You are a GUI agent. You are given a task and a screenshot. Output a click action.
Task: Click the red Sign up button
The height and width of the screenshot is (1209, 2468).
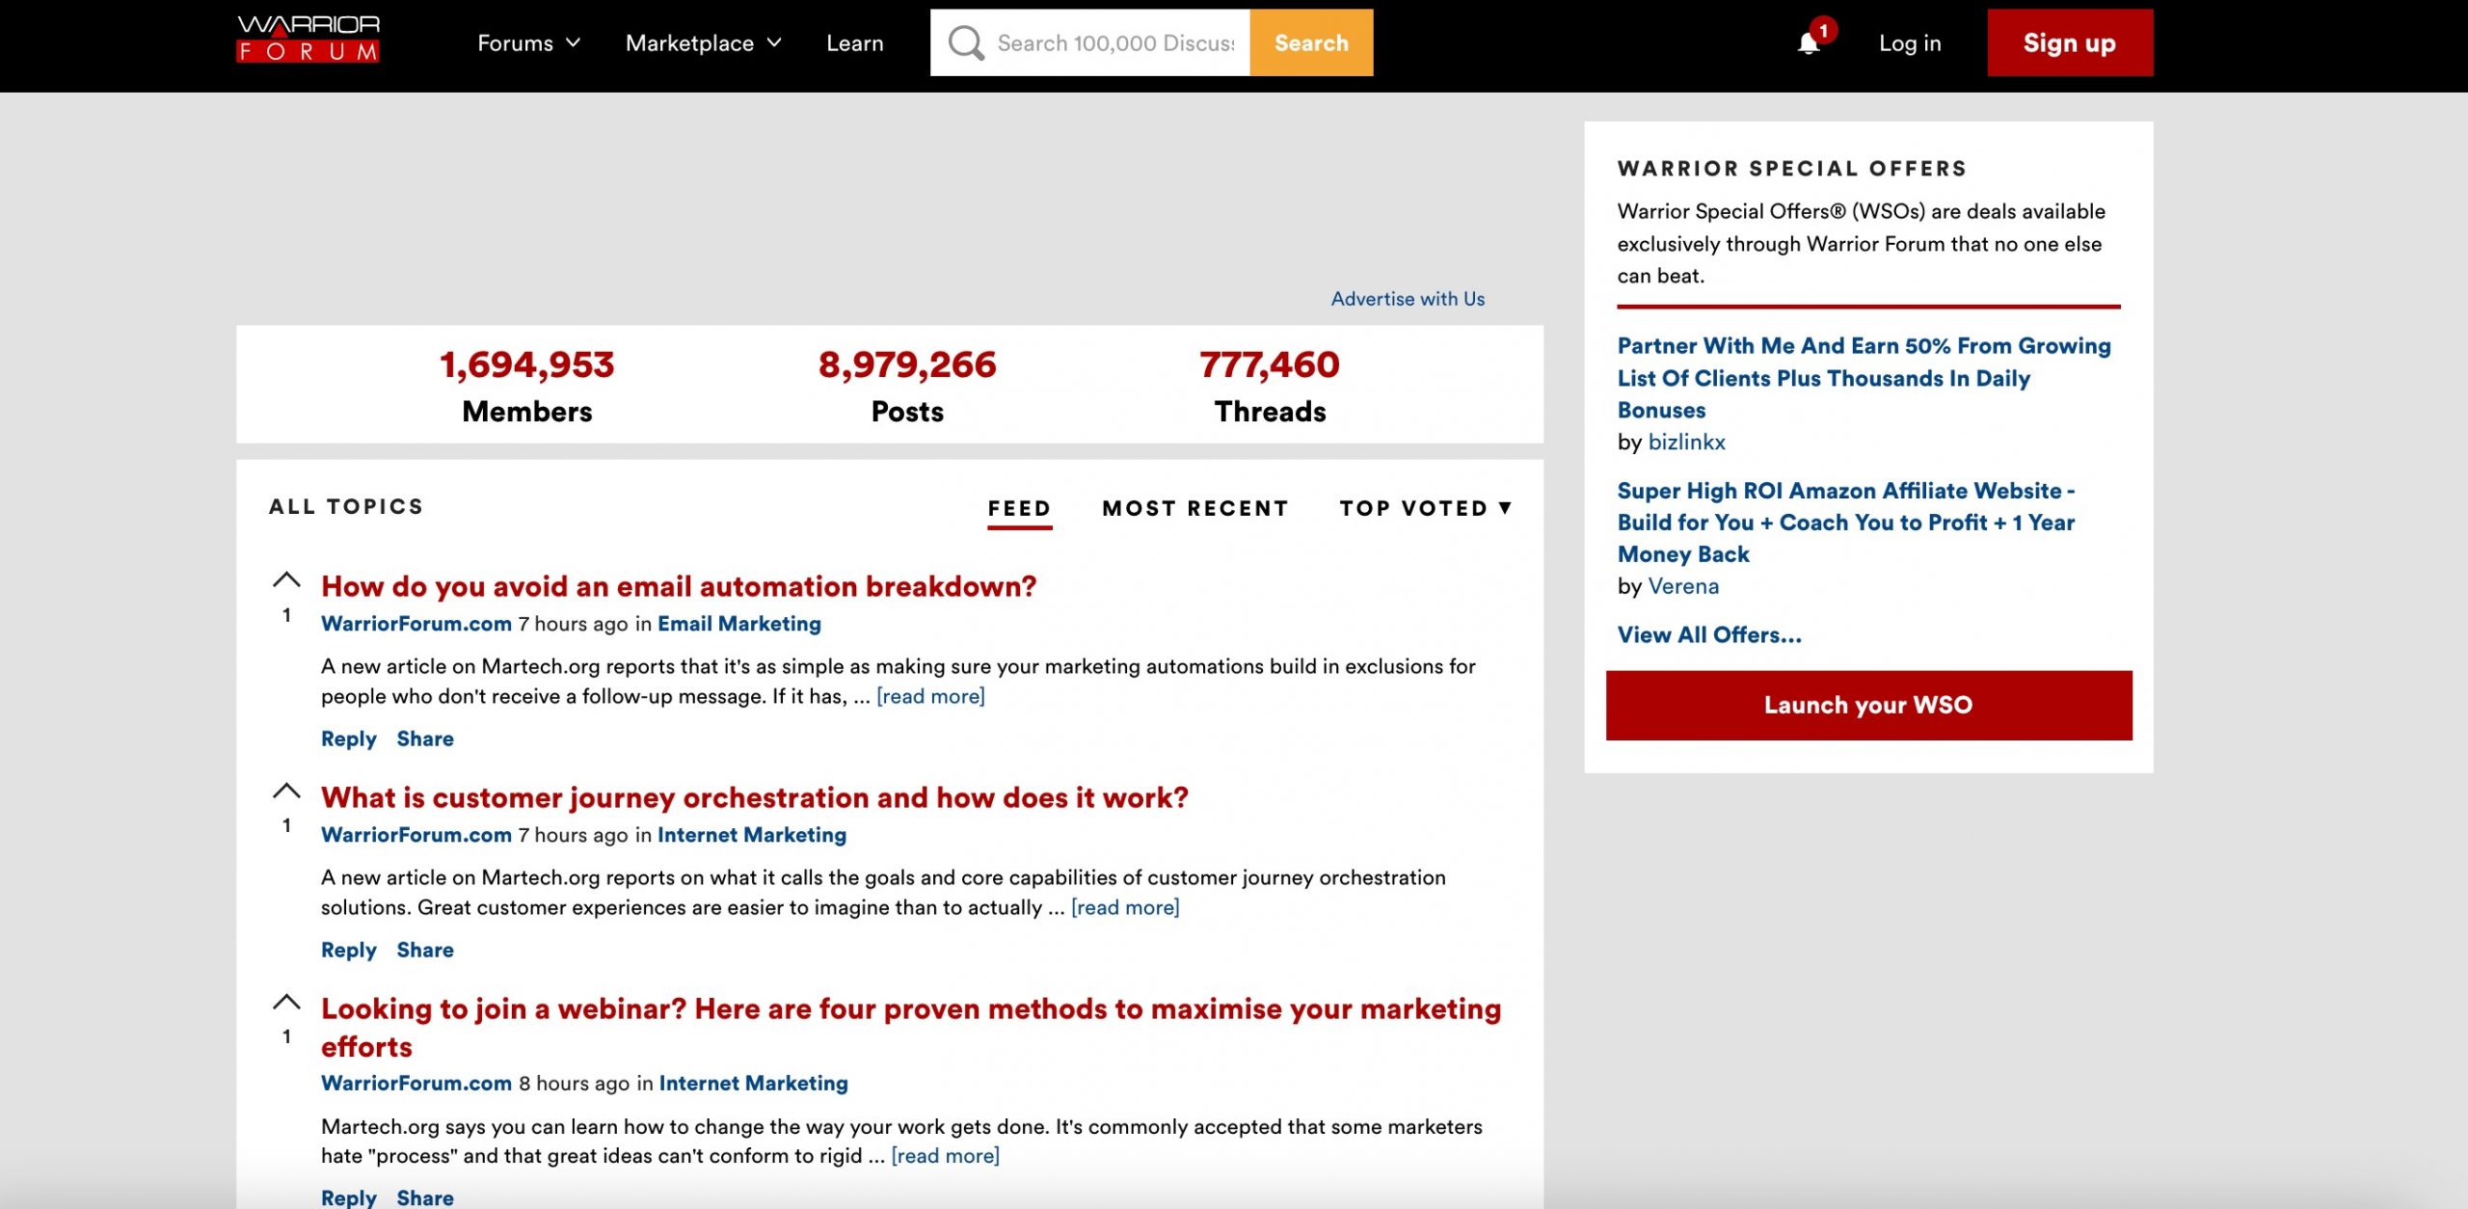(x=2070, y=42)
